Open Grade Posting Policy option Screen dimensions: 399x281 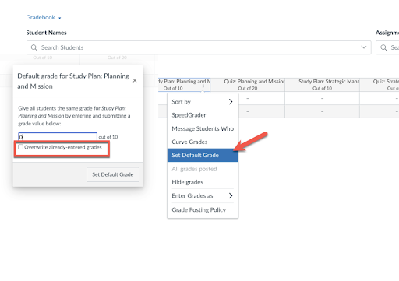coord(203,209)
